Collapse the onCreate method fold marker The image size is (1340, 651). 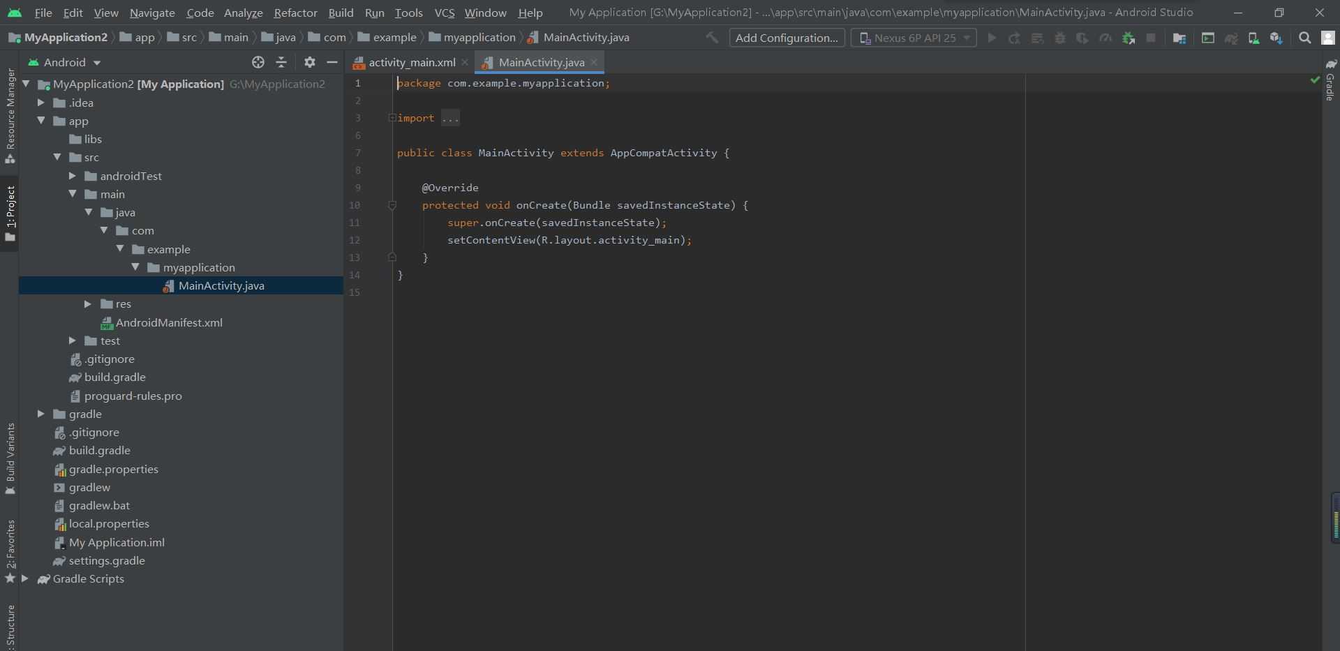coord(392,205)
